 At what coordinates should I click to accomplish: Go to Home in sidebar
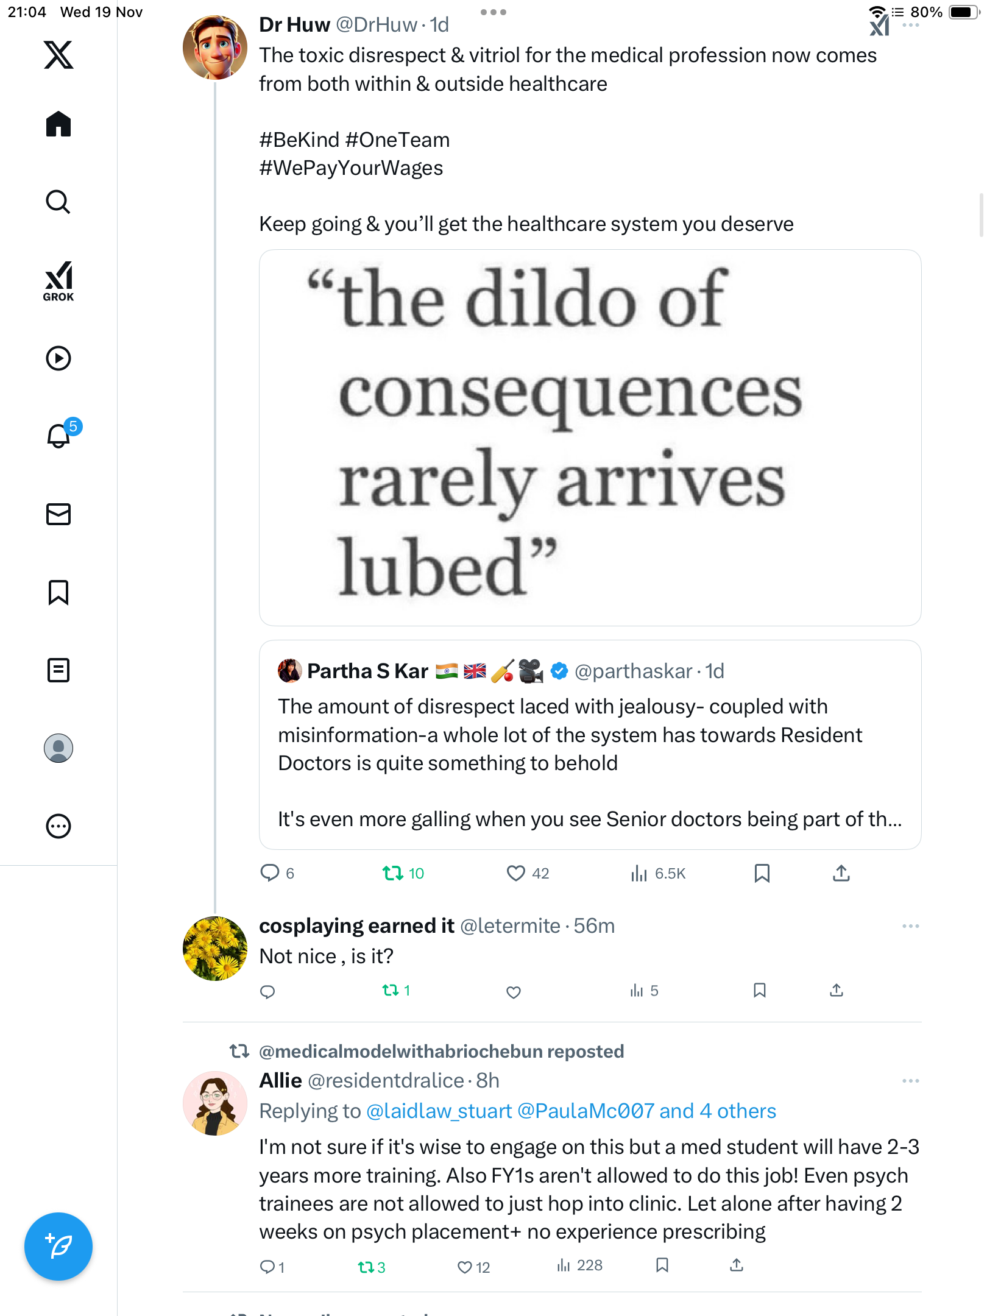pos(58,124)
